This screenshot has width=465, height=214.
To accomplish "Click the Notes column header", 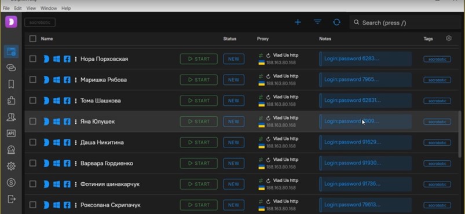I will point(325,39).
